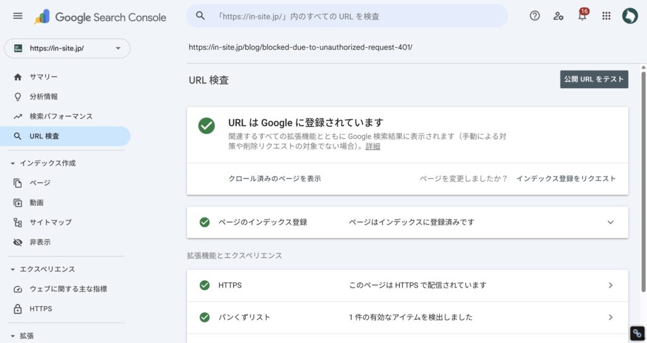This screenshot has height=343, width=647.
Task: Click text 1 件の有効なアイテムを検出しました
Action: point(411,318)
